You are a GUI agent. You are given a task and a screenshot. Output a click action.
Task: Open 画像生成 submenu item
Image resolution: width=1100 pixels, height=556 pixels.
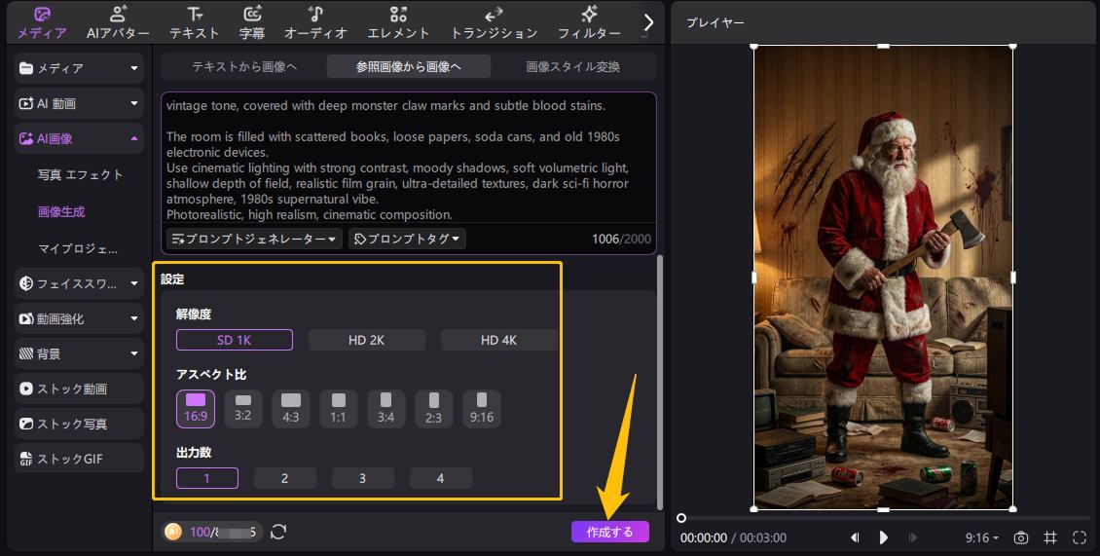[61, 211]
